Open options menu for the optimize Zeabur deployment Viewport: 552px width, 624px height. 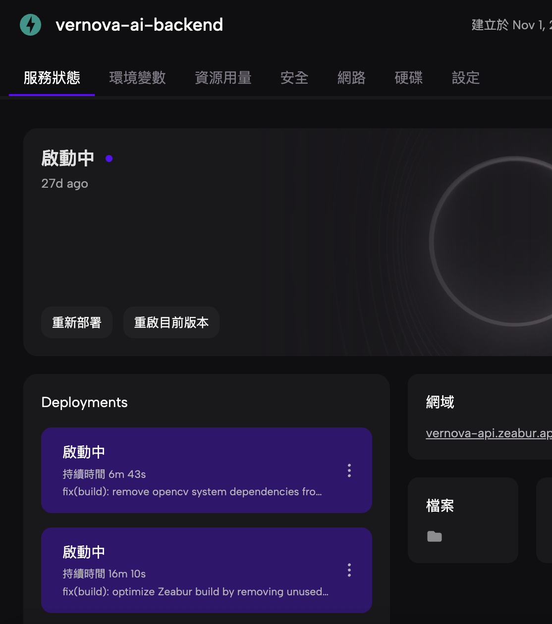point(349,570)
